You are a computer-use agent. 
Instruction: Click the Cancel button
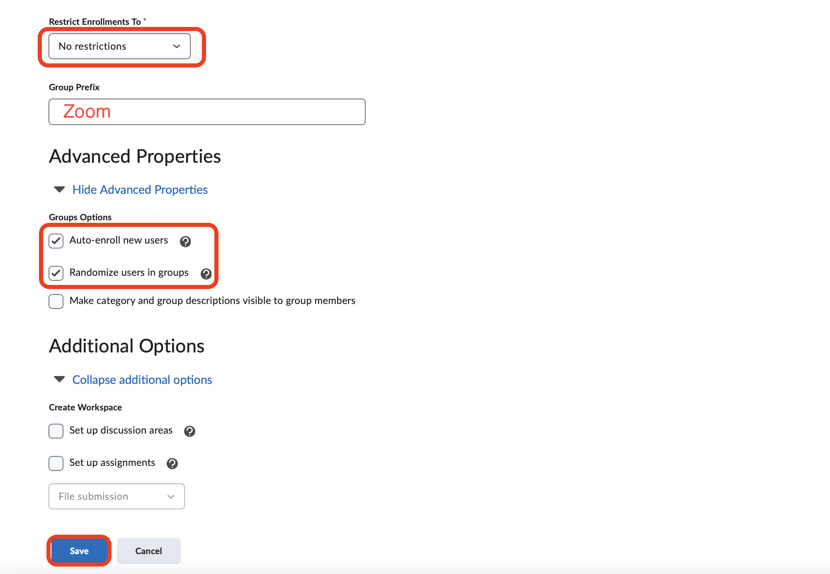pos(148,551)
